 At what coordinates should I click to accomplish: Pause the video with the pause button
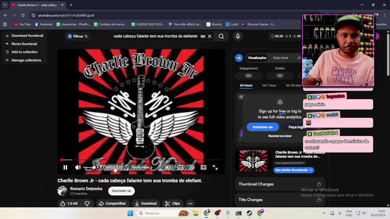click(65, 167)
